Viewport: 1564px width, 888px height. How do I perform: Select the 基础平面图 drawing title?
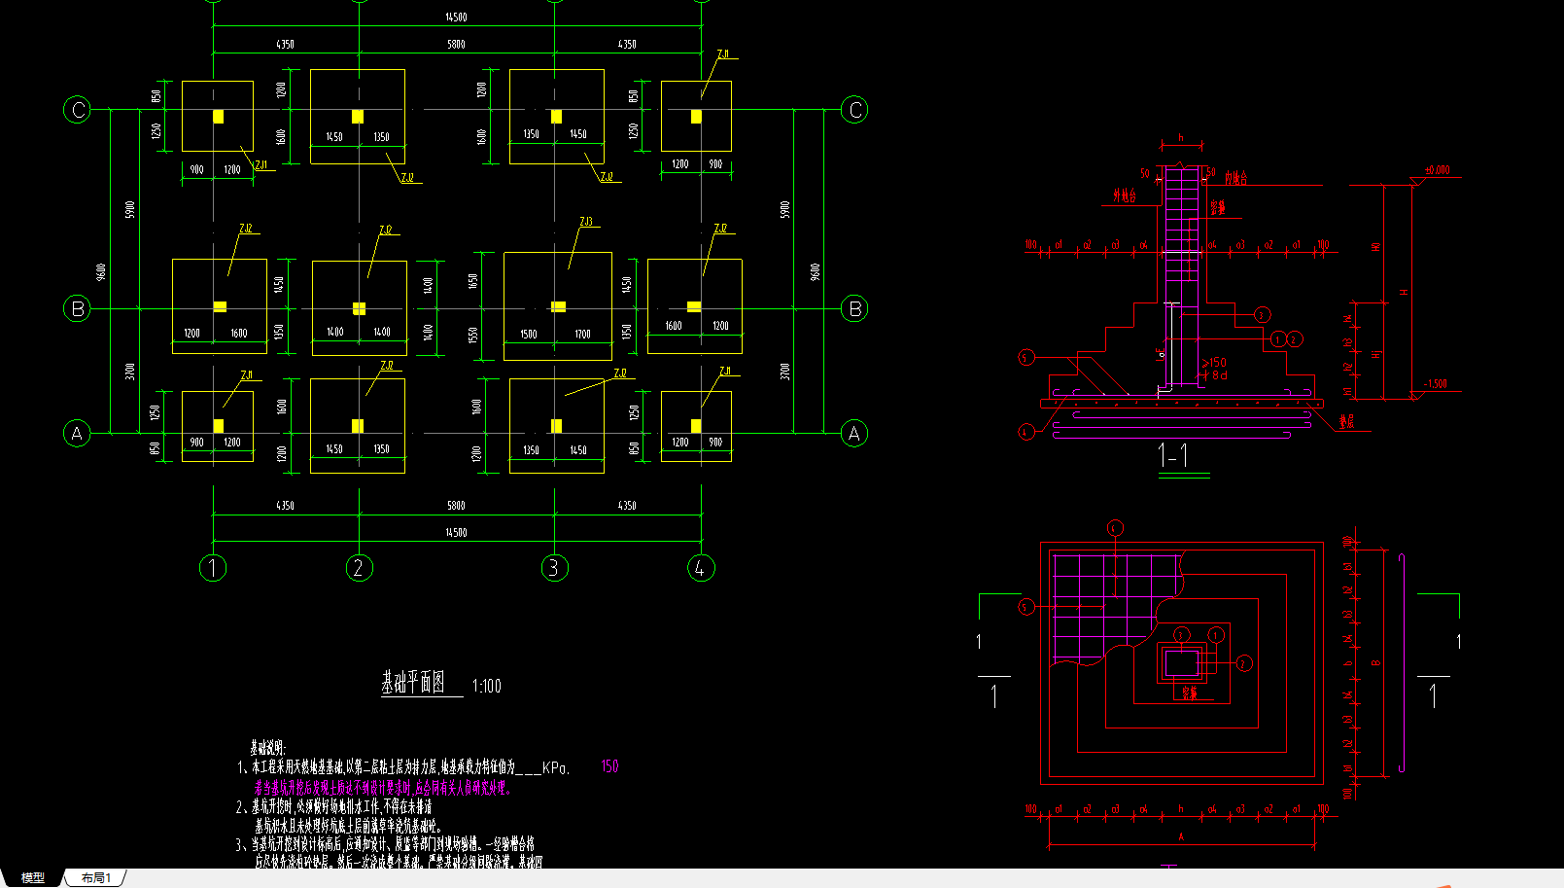pos(413,683)
